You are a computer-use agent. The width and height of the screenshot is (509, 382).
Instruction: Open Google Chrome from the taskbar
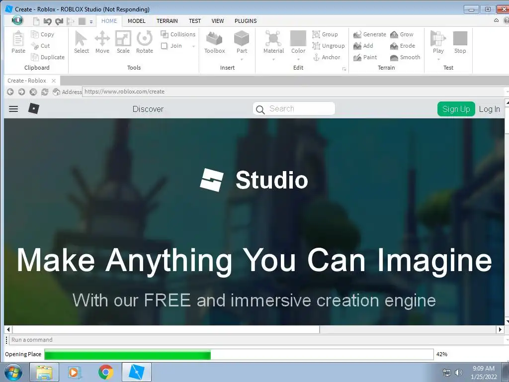(x=106, y=372)
